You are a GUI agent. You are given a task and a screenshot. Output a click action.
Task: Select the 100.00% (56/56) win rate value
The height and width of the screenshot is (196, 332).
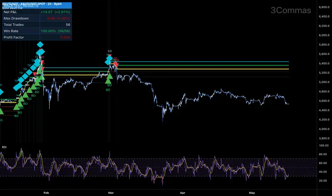coord(56,31)
